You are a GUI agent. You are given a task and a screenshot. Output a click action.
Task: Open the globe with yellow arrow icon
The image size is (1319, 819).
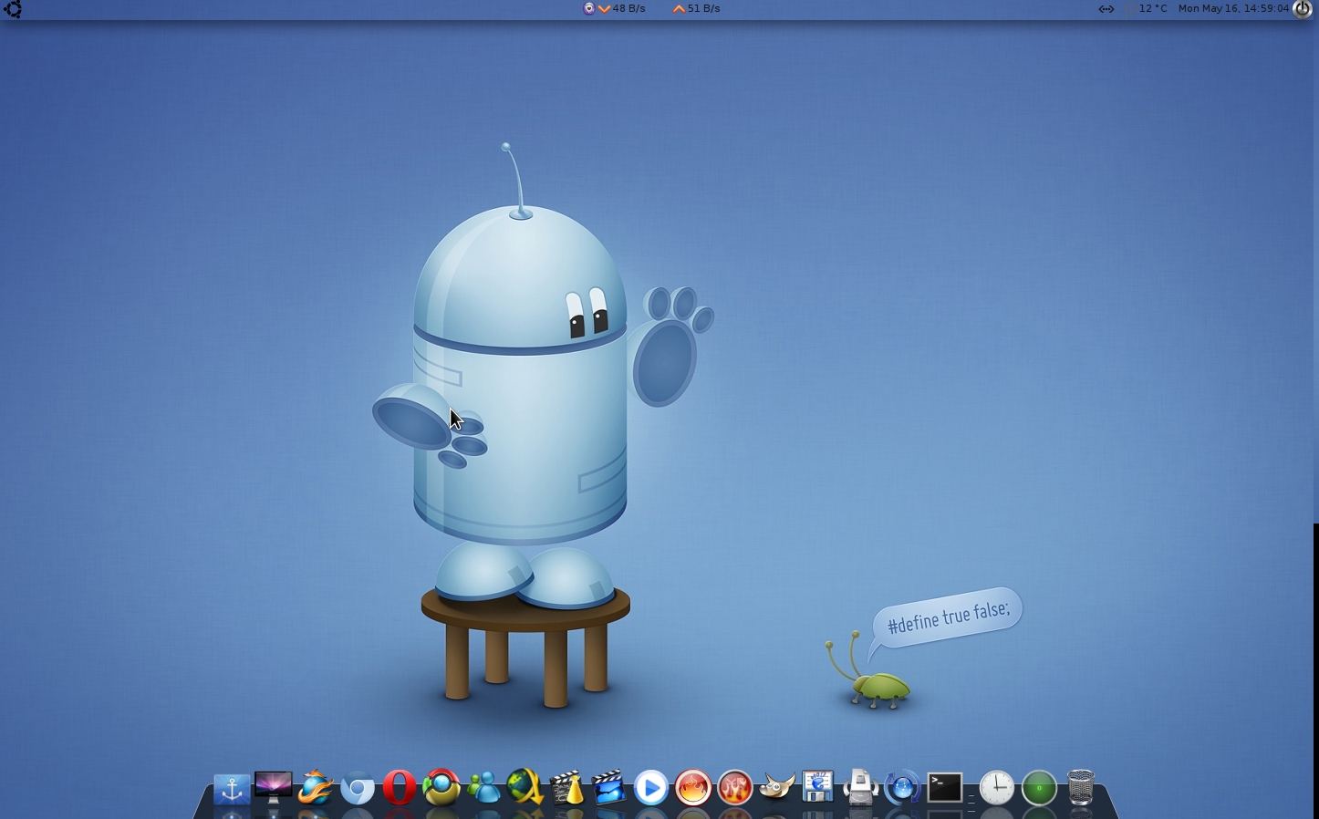tap(525, 788)
